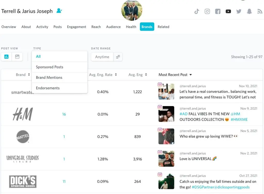Image resolution: width=264 pixels, height=194 pixels.
Task: Open the YouTube channel icon
Action: point(228,11)
